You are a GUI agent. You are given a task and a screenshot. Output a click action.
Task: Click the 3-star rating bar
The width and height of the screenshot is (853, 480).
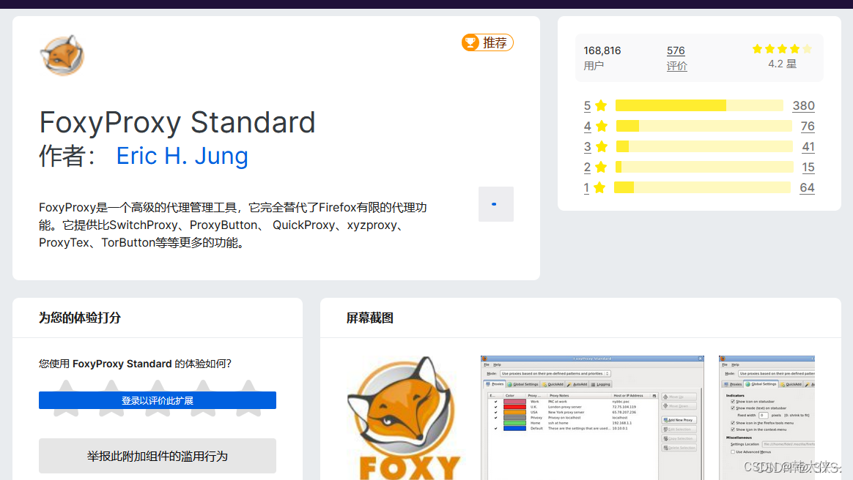click(x=704, y=146)
